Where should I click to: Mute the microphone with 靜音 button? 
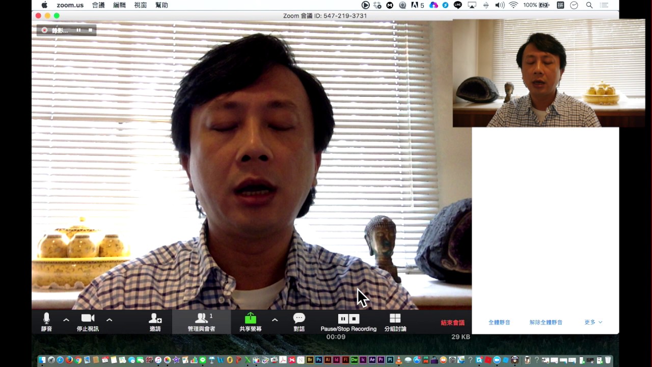[46, 322]
